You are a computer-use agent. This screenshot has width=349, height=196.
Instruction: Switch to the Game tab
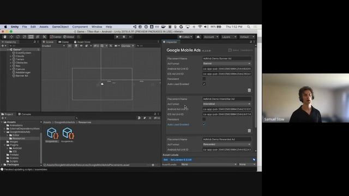pos(64,42)
